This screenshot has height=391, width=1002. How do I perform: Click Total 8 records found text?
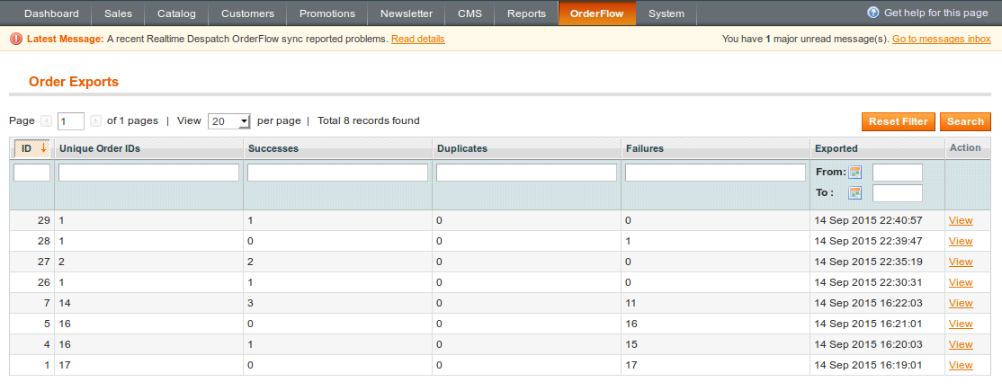(369, 120)
